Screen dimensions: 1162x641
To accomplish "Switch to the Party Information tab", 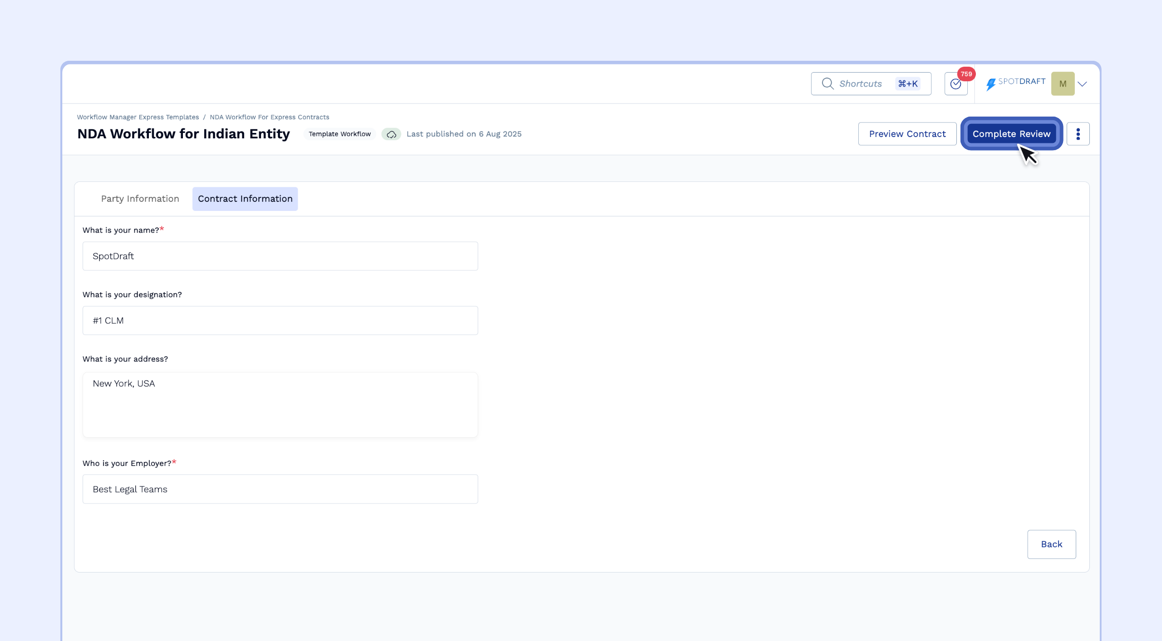I will [x=140, y=199].
